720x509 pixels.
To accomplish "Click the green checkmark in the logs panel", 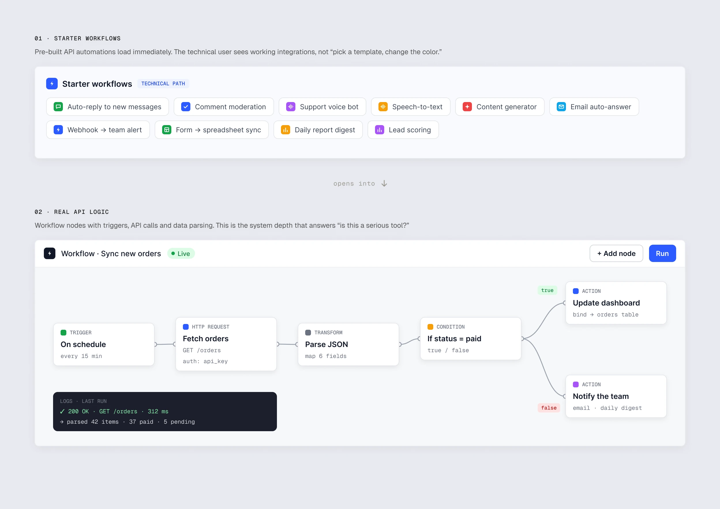I will (62, 412).
